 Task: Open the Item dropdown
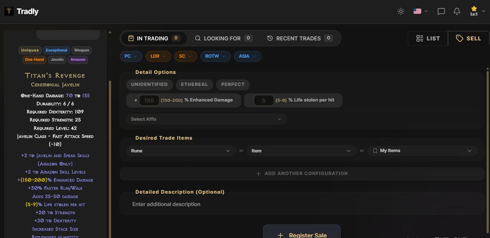tap(301, 151)
